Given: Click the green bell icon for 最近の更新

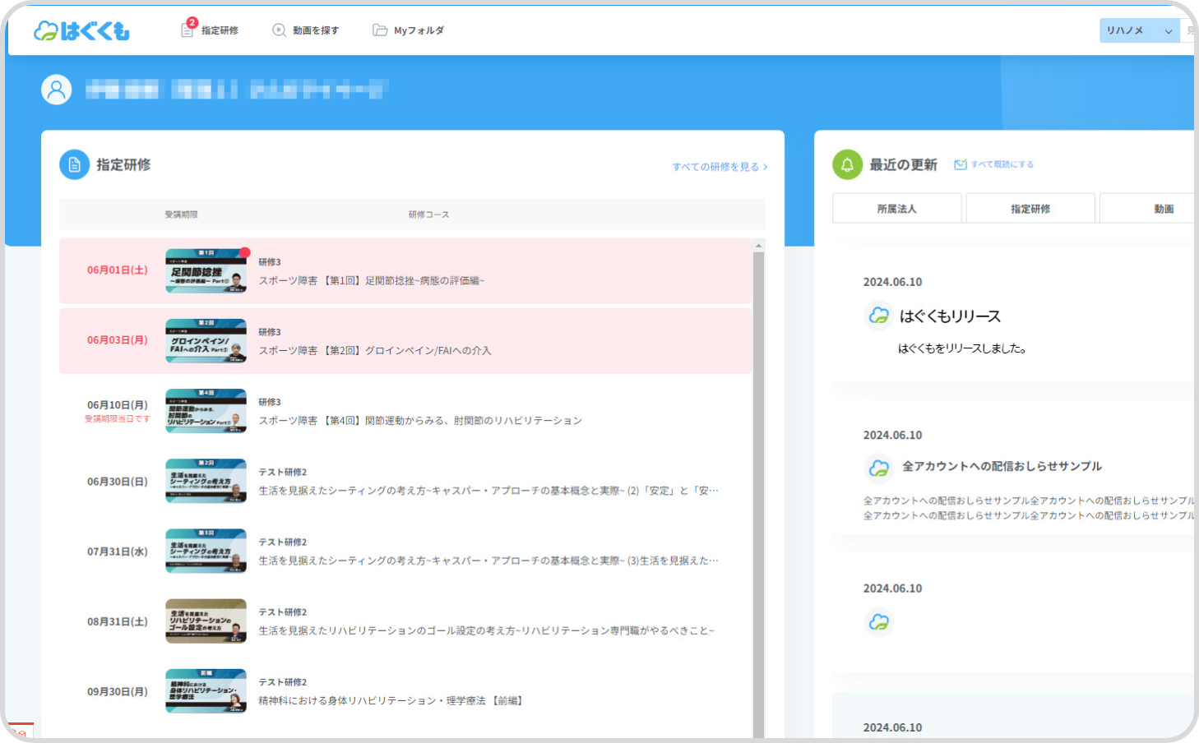Looking at the screenshot, I should tap(847, 164).
